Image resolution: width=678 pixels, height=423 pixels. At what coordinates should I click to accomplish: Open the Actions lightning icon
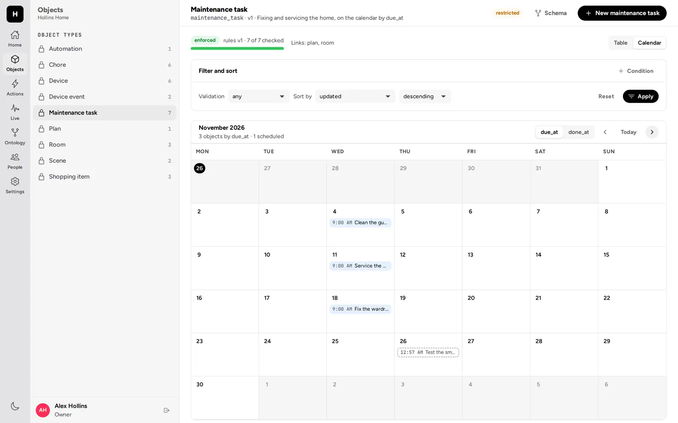click(x=15, y=88)
